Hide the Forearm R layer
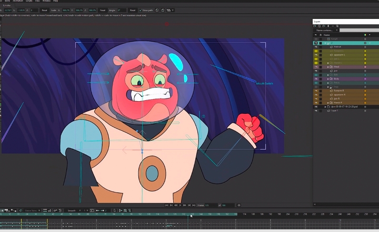This screenshot has width=379, height=232. (x=316, y=91)
